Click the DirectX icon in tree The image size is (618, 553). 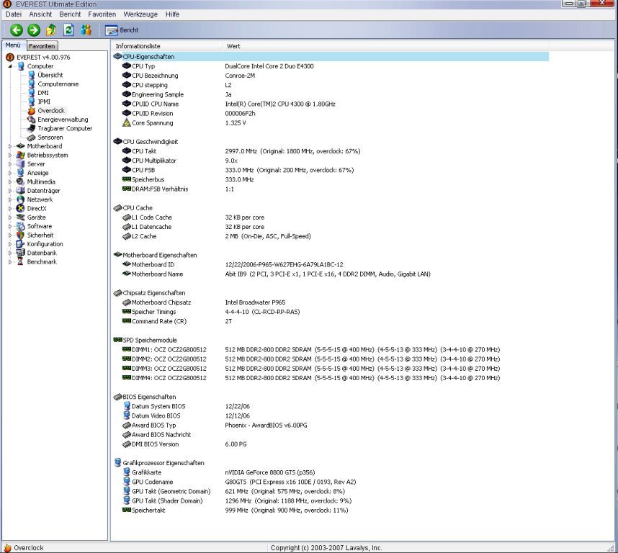pos(20,208)
